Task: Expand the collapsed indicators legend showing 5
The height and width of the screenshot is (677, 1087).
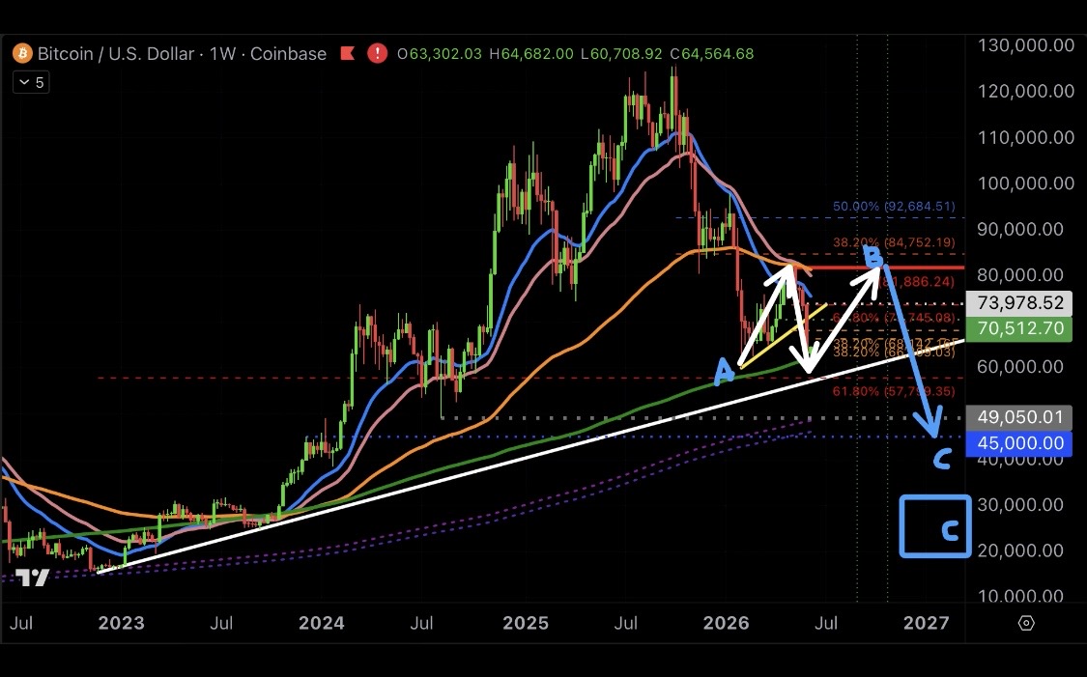Action: coord(31,82)
